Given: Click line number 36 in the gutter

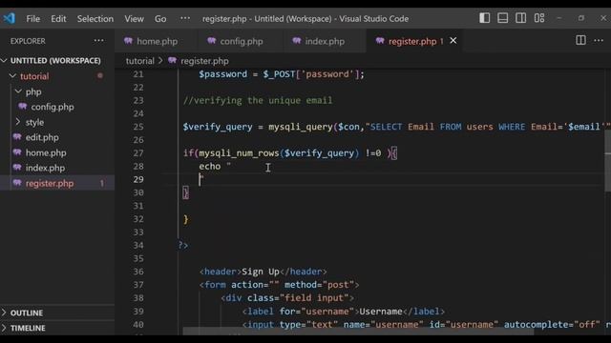Looking at the screenshot, I should pos(138,272).
